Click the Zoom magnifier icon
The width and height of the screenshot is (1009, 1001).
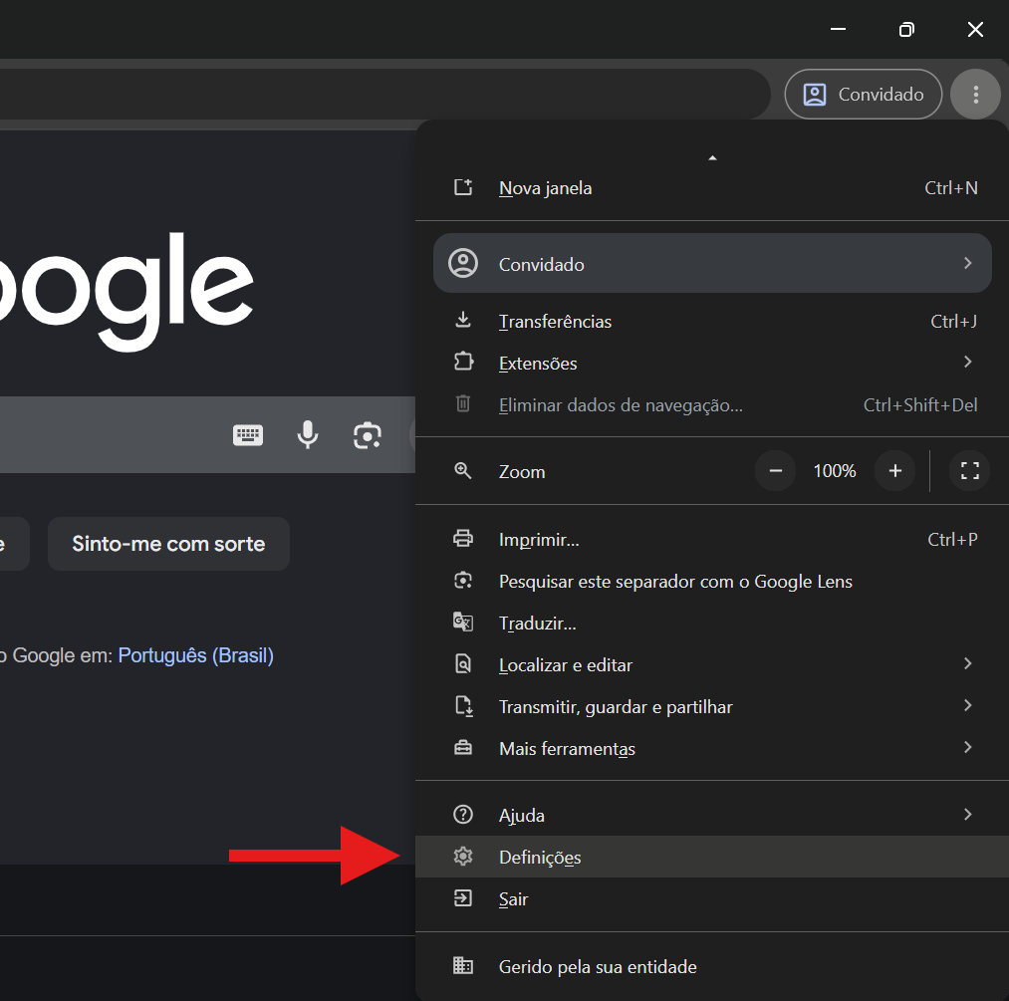463,471
